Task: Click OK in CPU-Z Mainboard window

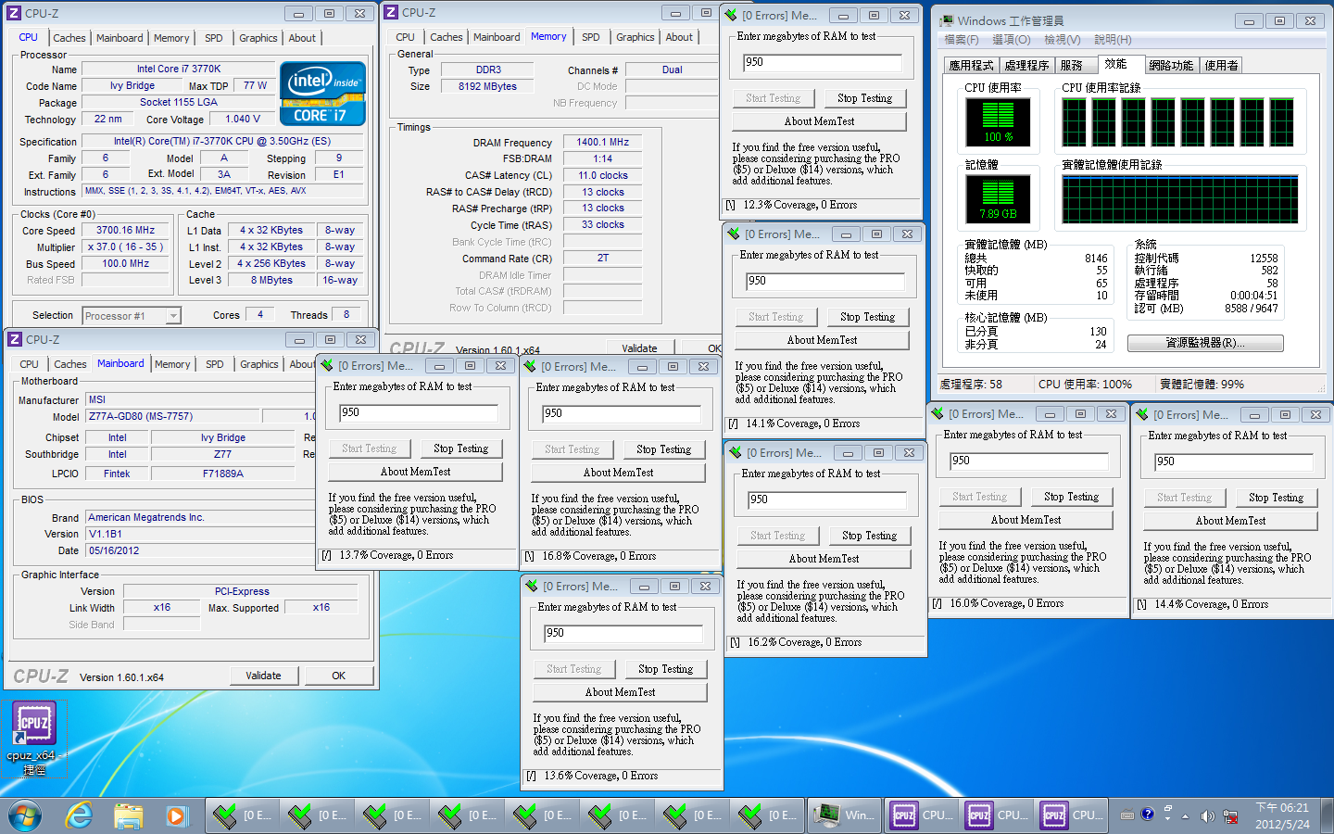Action: (x=339, y=676)
